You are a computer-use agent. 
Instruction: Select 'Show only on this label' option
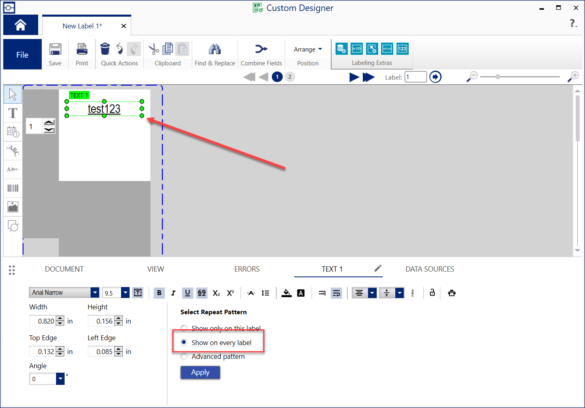184,328
